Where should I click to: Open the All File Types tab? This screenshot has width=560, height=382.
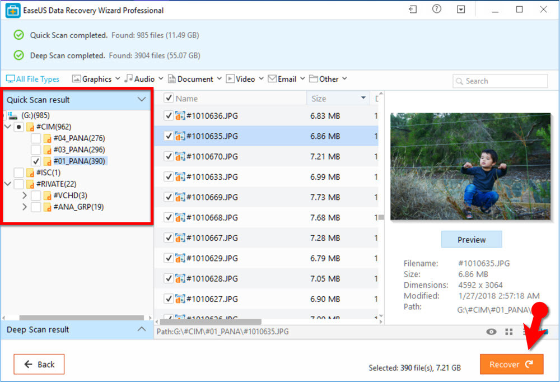click(32, 78)
